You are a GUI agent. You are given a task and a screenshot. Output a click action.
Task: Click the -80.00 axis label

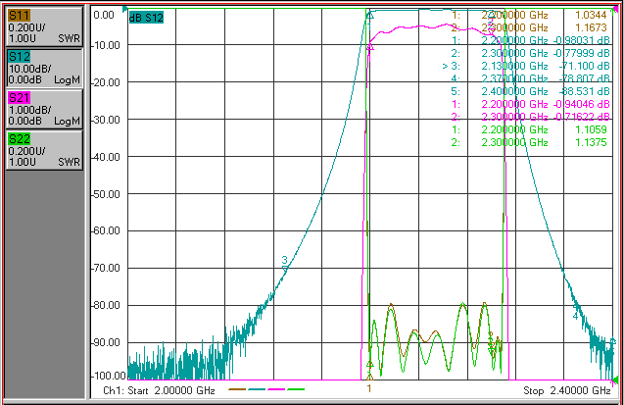pos(106,305)
